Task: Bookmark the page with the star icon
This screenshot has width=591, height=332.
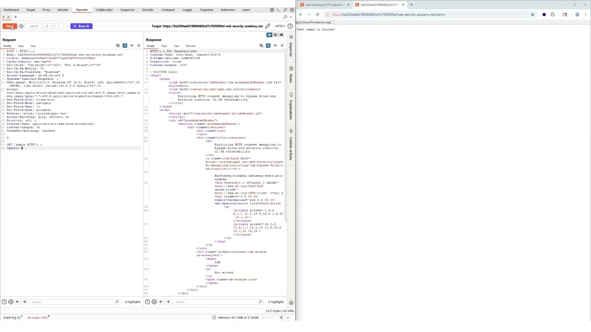Action: coord(532,15)
